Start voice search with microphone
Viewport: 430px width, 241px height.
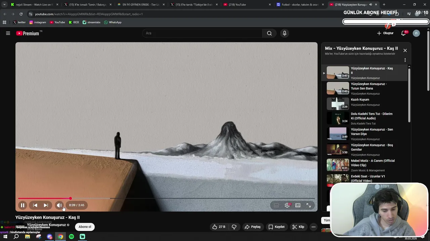[285, 33]
